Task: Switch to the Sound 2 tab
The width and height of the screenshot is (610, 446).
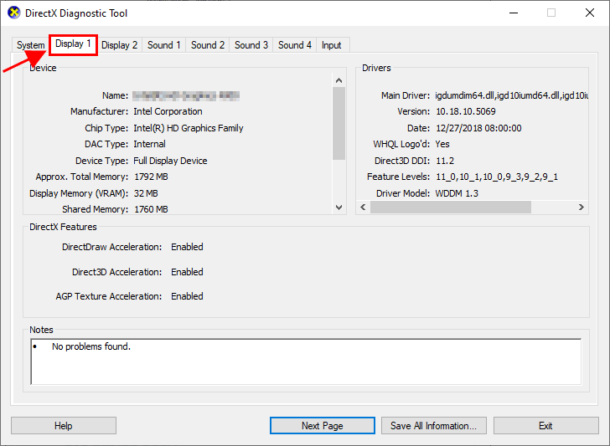Action: click(x=207, y=45)
